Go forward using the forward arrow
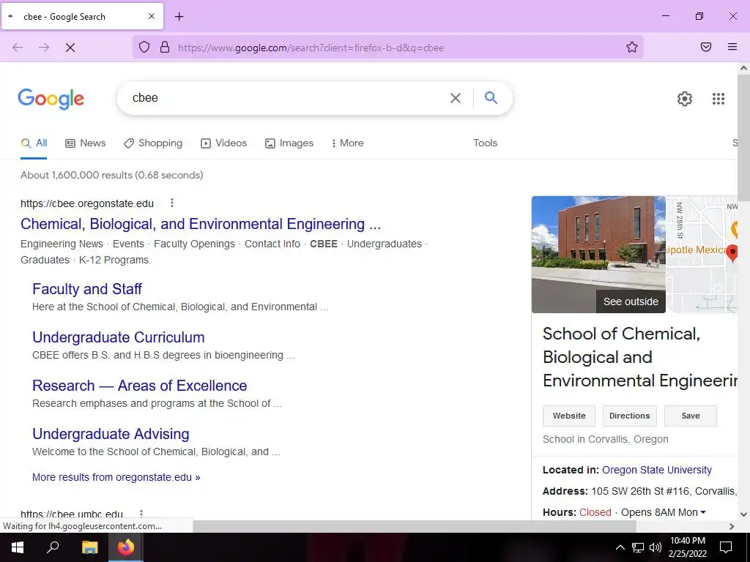This screenshot has width=750, height=562. [44, 48]
